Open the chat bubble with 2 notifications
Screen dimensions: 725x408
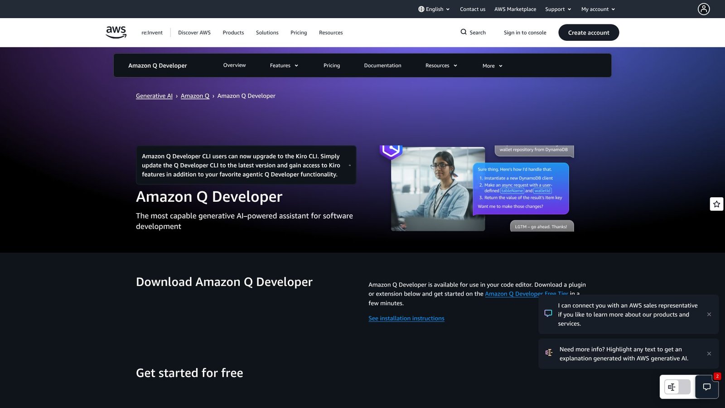click(x=707, y=387)
